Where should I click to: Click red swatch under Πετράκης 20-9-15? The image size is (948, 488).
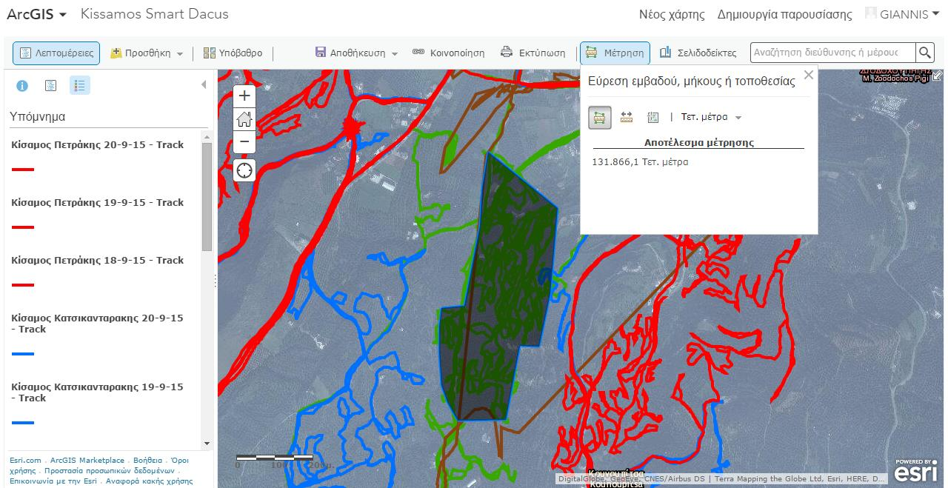[x=23, y=170]
